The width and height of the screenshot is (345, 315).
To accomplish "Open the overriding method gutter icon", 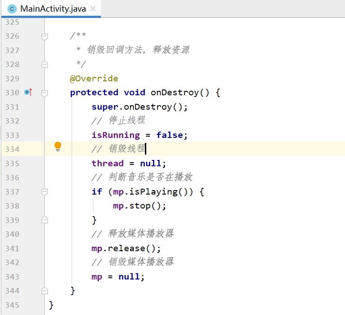I will (x=28, y=92).
